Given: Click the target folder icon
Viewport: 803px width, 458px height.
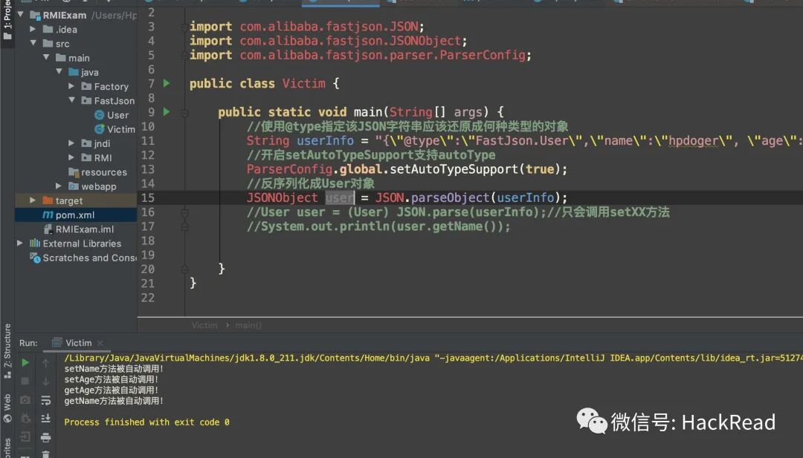Looking at the screenshot, I should (x=48, y=200).
